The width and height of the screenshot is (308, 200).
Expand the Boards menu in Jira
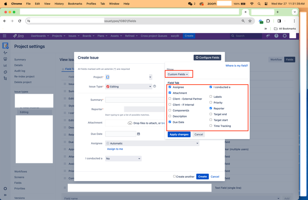click(88, 36)
